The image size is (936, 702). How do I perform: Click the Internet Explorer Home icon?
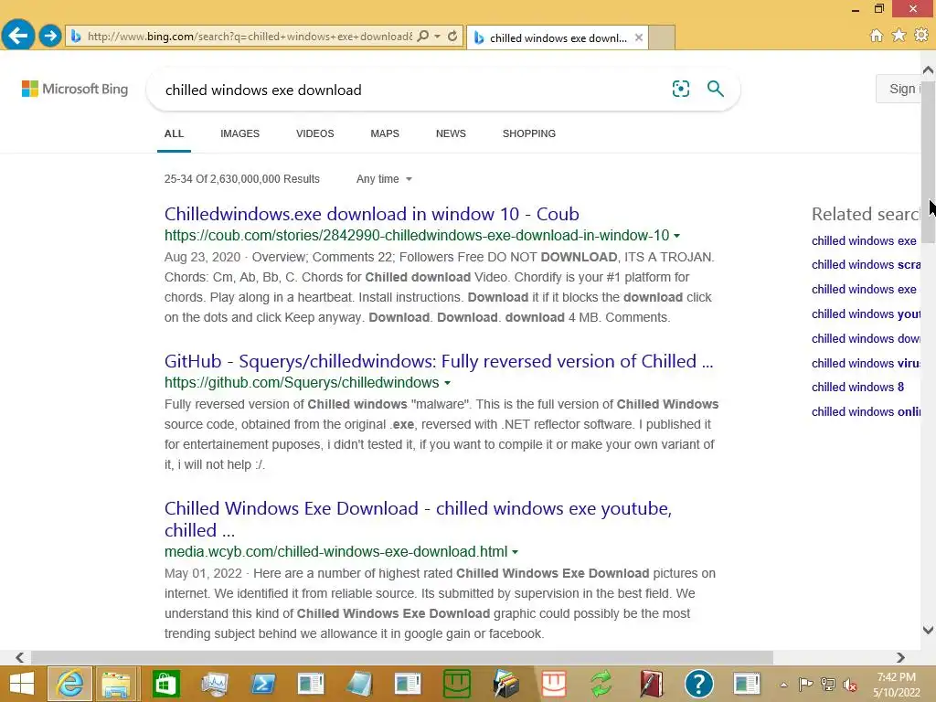pos(876,36)
